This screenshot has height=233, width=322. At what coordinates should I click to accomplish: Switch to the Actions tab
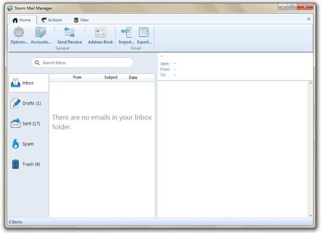[x=51, y=20]
